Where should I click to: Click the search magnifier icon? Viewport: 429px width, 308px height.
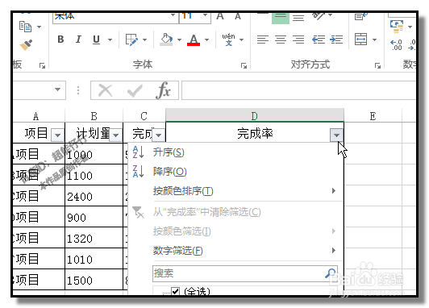pyautogui.click(x=331, y=273)
